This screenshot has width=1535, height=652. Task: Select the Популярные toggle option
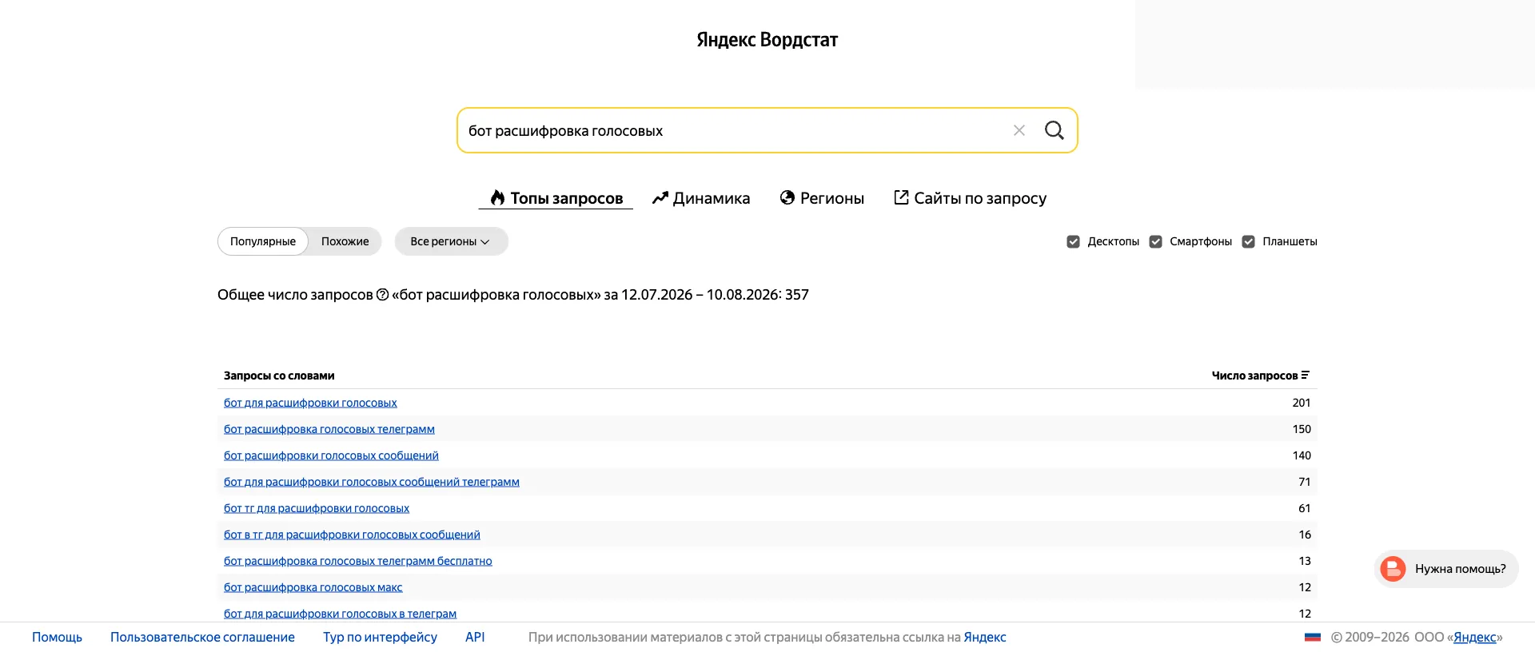pos(263,241)
